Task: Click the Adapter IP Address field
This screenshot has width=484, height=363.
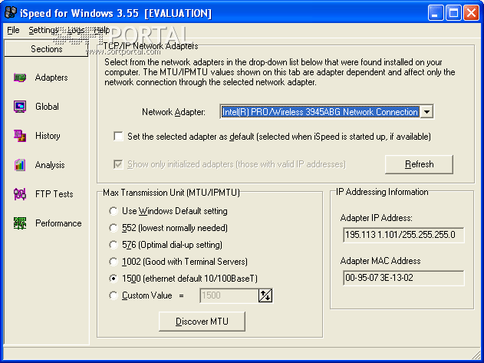Action: [x=403, y=235]
